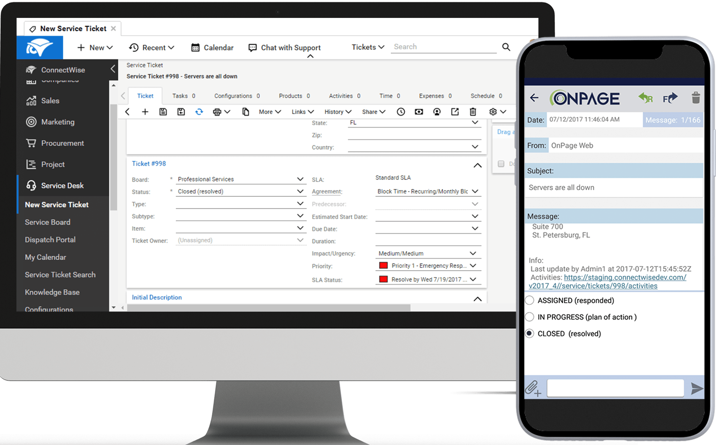Tap the reply icon in OnPage
716x445 pixels.
tap(645, 97)
